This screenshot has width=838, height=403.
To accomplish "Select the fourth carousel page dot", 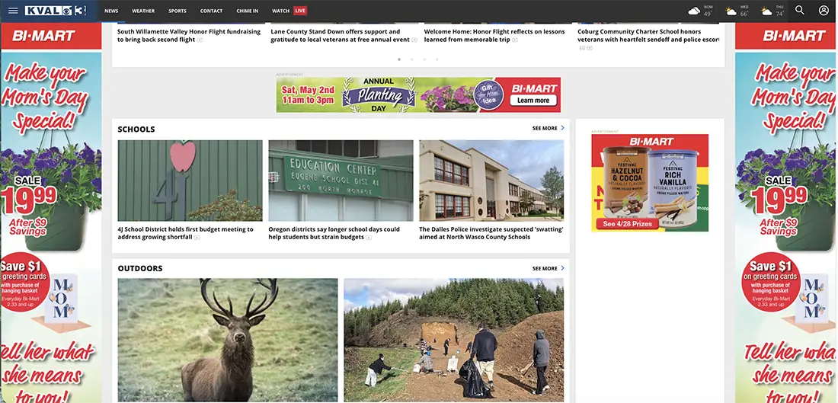I will [x=437, y=59].
